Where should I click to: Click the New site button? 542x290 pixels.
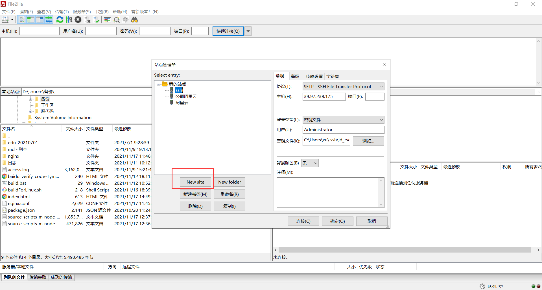[x=195, y=182]
